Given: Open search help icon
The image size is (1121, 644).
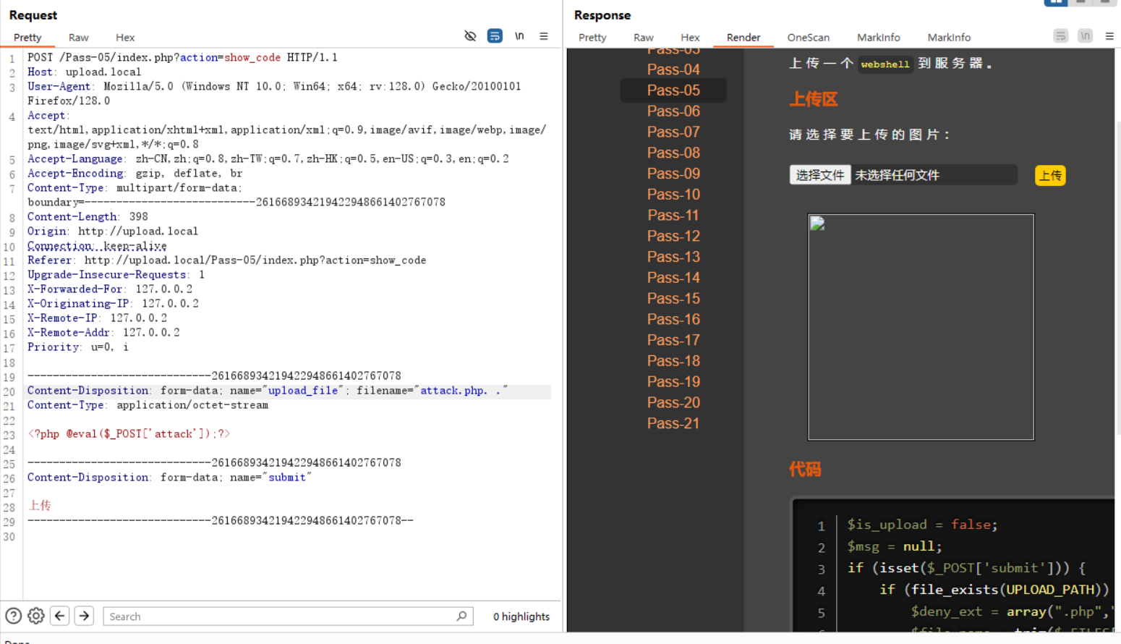Looking at the screenshot, I should click(x=13, y=616).
